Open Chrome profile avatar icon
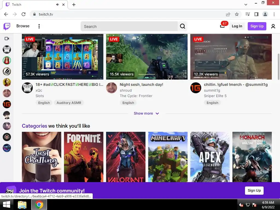280x210 pixels. [x=265, y=14]
